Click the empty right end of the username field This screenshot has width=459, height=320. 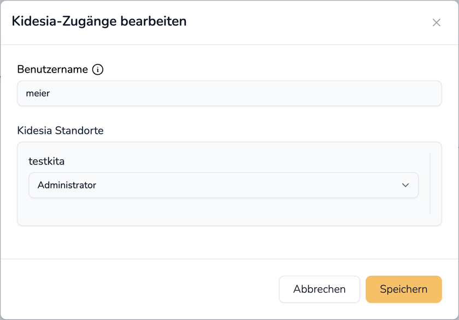[x=382, y=93]
